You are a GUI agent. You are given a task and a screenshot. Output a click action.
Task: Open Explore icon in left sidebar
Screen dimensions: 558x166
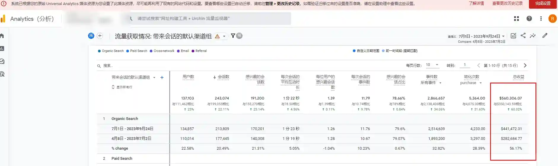[2, 61]
